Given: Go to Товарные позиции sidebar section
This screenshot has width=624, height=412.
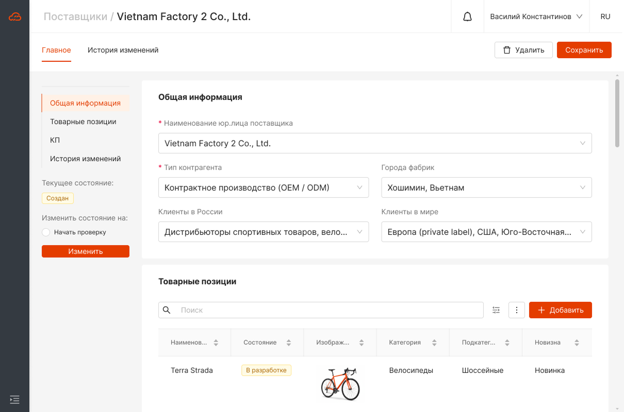Looking at the screenshot, I should click(x=83, y=122).
